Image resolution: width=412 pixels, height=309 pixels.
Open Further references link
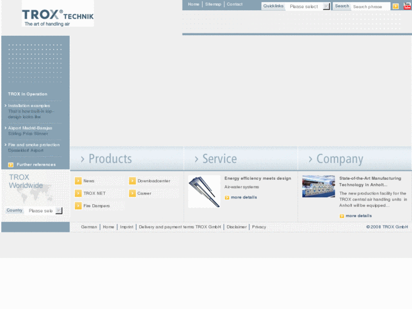[x=36, y=164]
